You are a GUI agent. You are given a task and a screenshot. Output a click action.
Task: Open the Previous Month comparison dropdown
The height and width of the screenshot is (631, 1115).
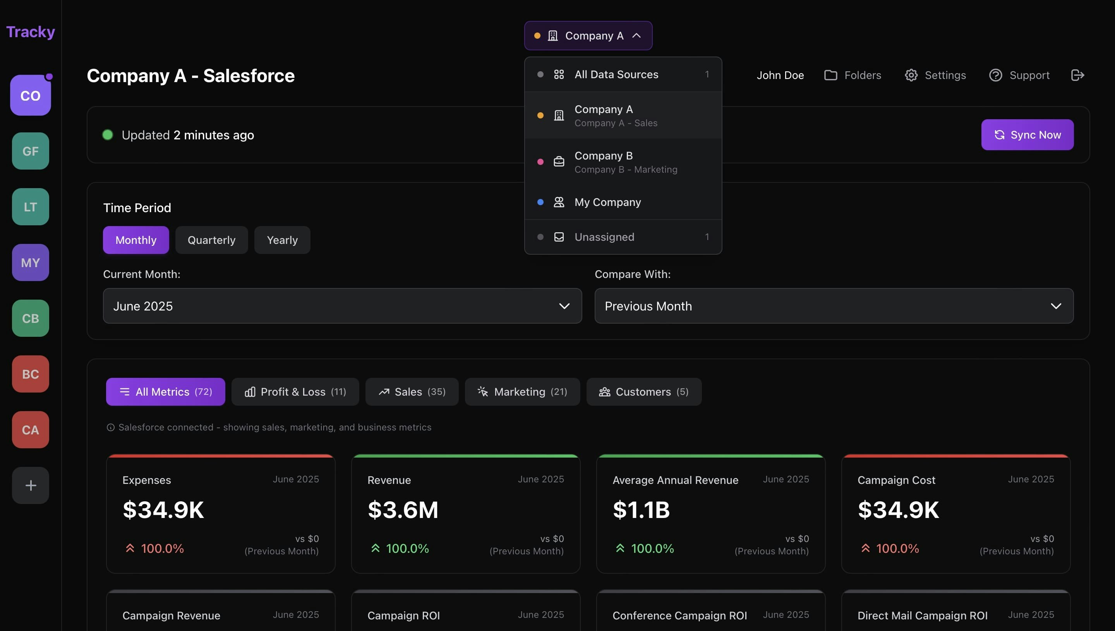tap(834, 306)
